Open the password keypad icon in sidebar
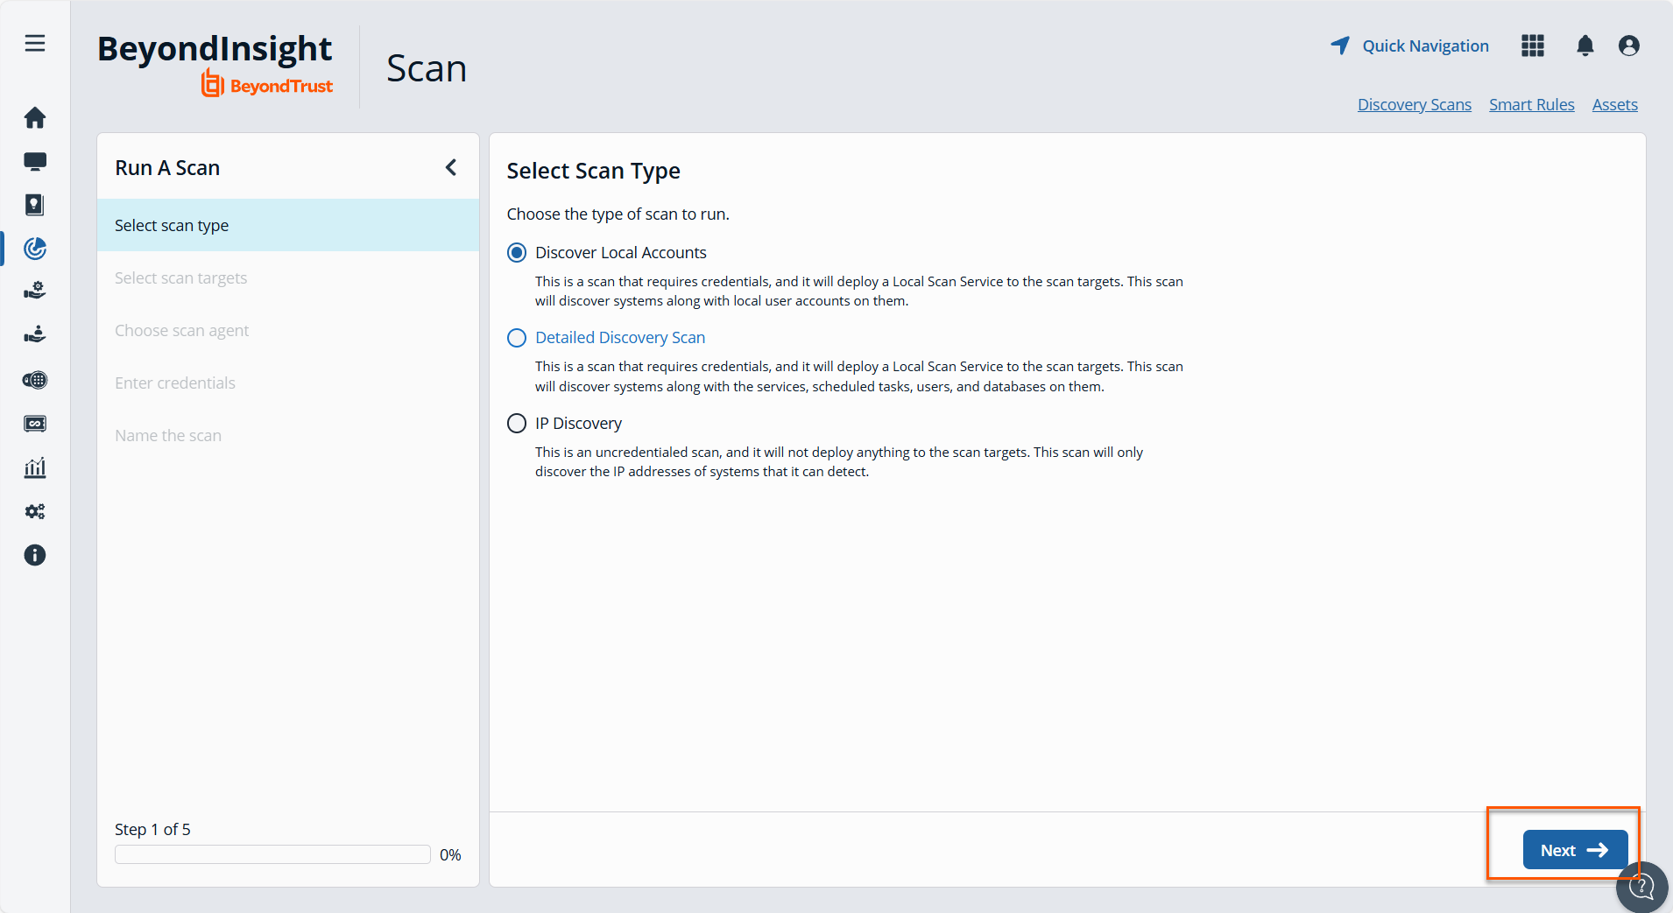The width and height of the screenshot is (1673, 913). coord(35,380)
